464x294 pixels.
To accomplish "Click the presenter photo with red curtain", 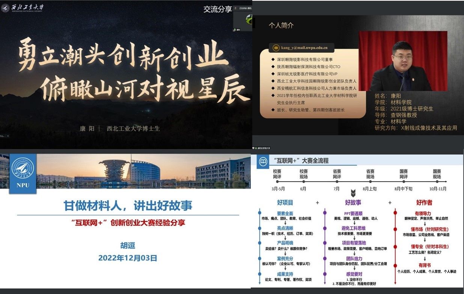I will click(x=402, y=61).
